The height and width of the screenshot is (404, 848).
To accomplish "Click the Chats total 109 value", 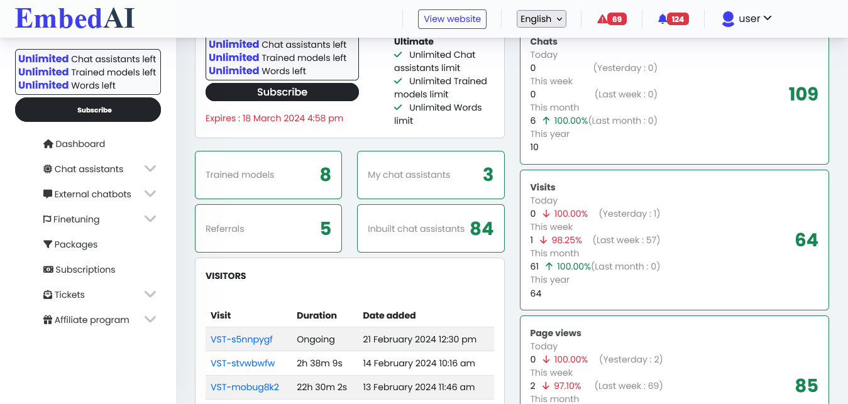I will (803, 94).
